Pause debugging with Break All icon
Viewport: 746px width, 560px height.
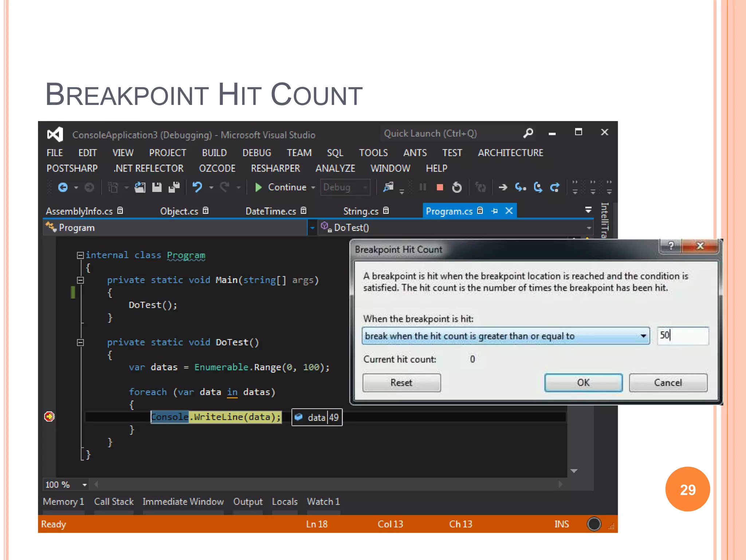pos(423,187)
